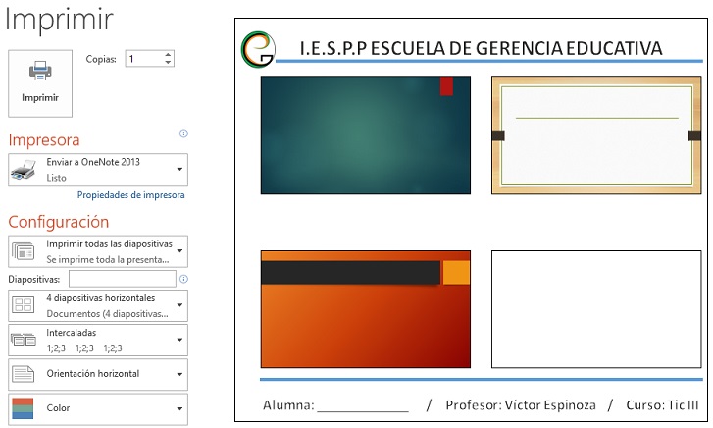This screenshot has width=713, height=428.
Task: Open the Intercaladas collation dropdown
Action: pos(179,340)
